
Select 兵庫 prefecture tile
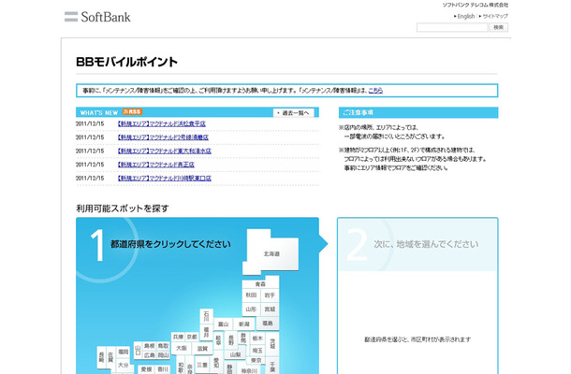point(178,337)
